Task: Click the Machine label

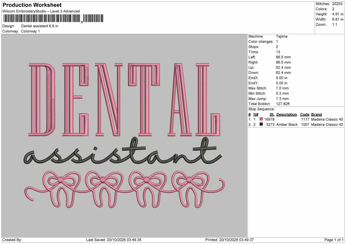Action: (x=256, y=36)
